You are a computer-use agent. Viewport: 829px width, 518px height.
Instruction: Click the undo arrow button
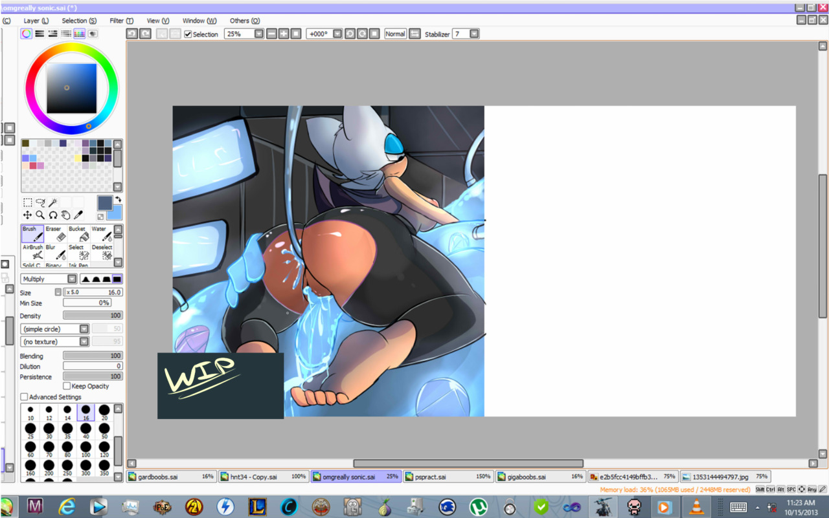click(x=131, y=34)
